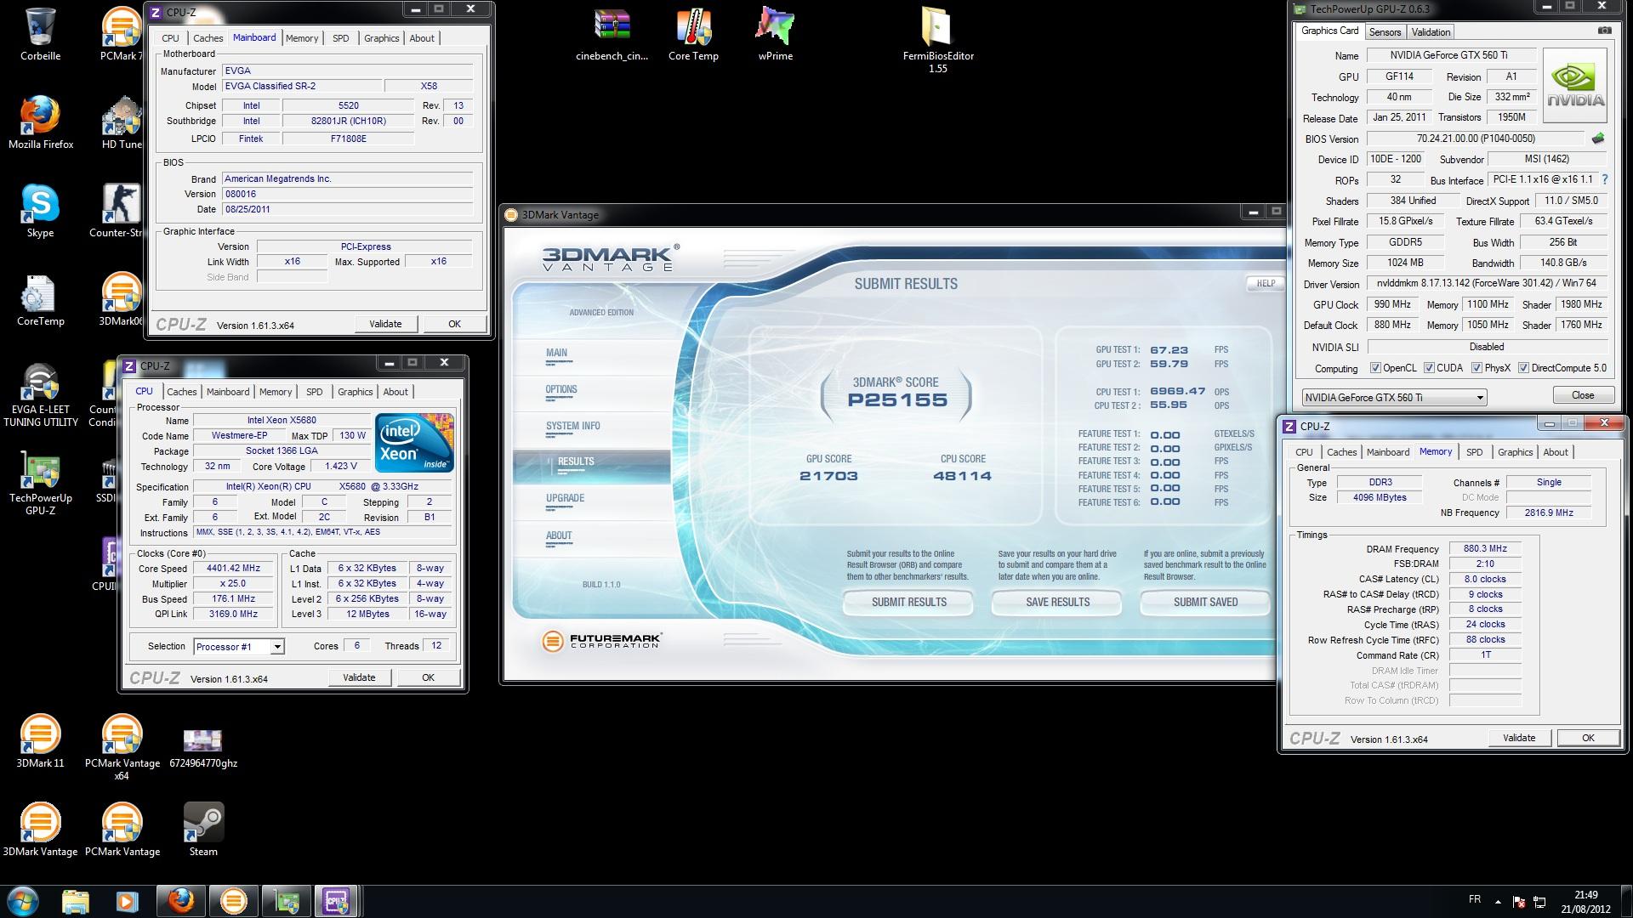
Task: Launch 3DMark Vantage desktop shortcut
Action: (40, 830)
